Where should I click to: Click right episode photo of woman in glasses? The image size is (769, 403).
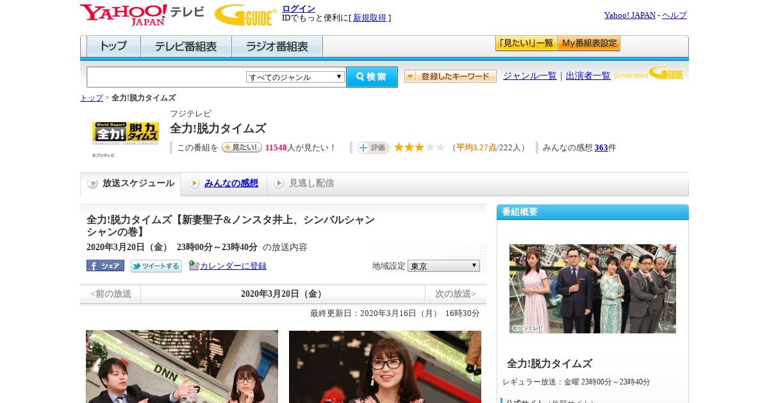385,367
